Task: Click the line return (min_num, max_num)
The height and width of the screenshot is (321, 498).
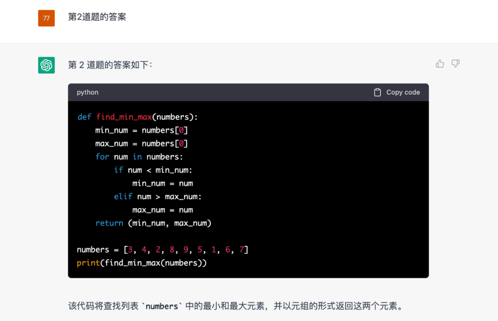Action: coord(154,223)
